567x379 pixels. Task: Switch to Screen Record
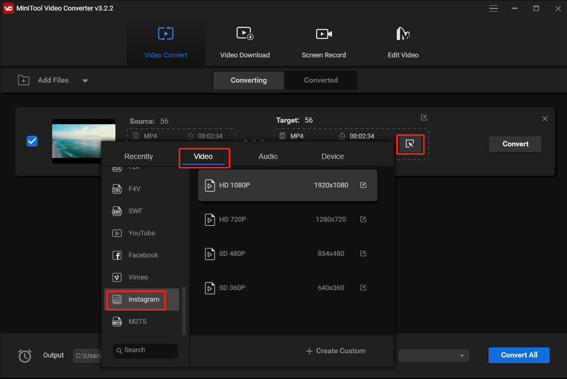click(x=324, y=42)
